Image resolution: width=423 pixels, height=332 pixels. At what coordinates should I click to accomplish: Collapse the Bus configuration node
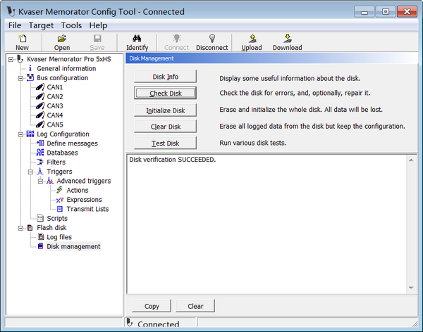(20, 78)
